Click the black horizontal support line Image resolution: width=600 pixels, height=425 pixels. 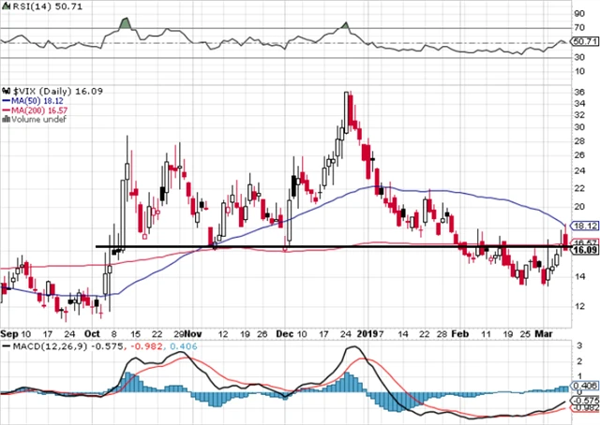[x=281, y=247]
